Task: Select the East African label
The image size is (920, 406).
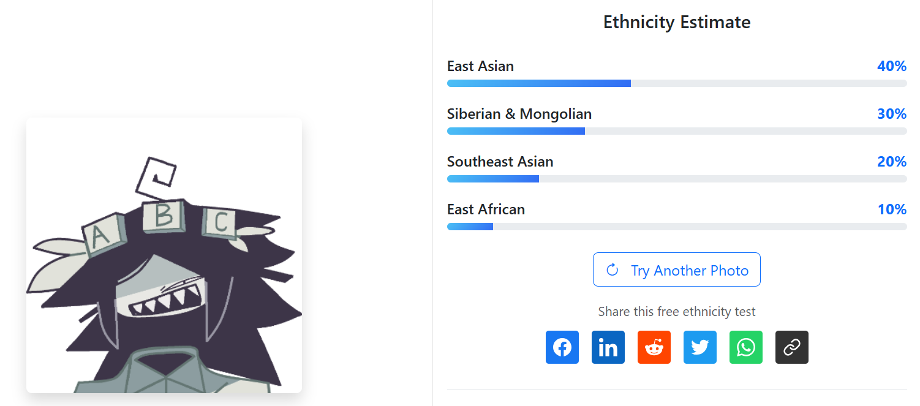Action: coord(486,209)
